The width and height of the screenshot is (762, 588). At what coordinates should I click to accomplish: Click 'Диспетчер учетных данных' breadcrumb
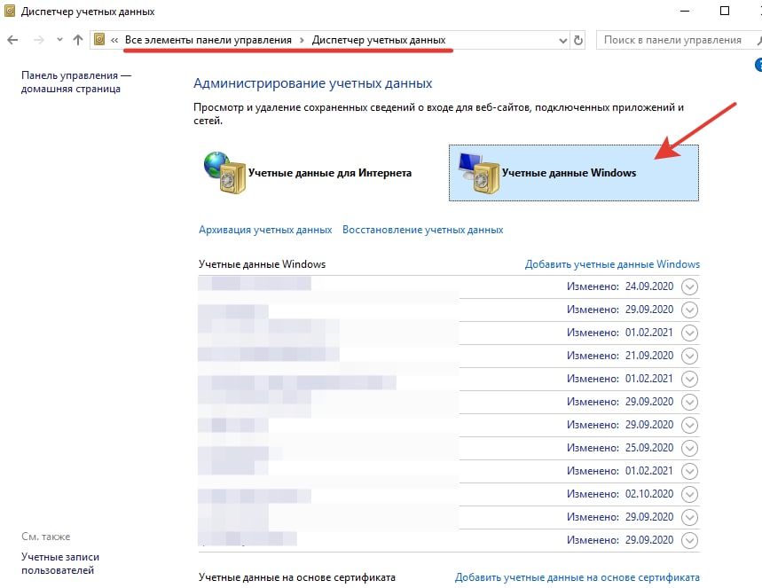[x=379, y=40]
